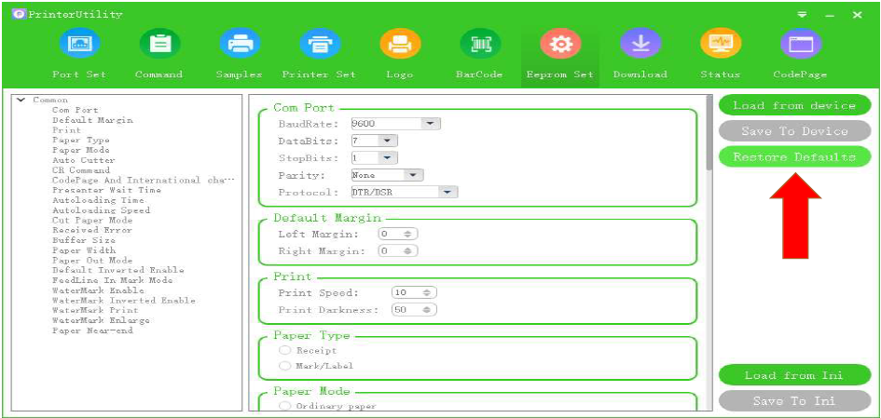Select the Receipt paper type radio button
This screenshot has width=881, height=418.
[x=285, y=351]
